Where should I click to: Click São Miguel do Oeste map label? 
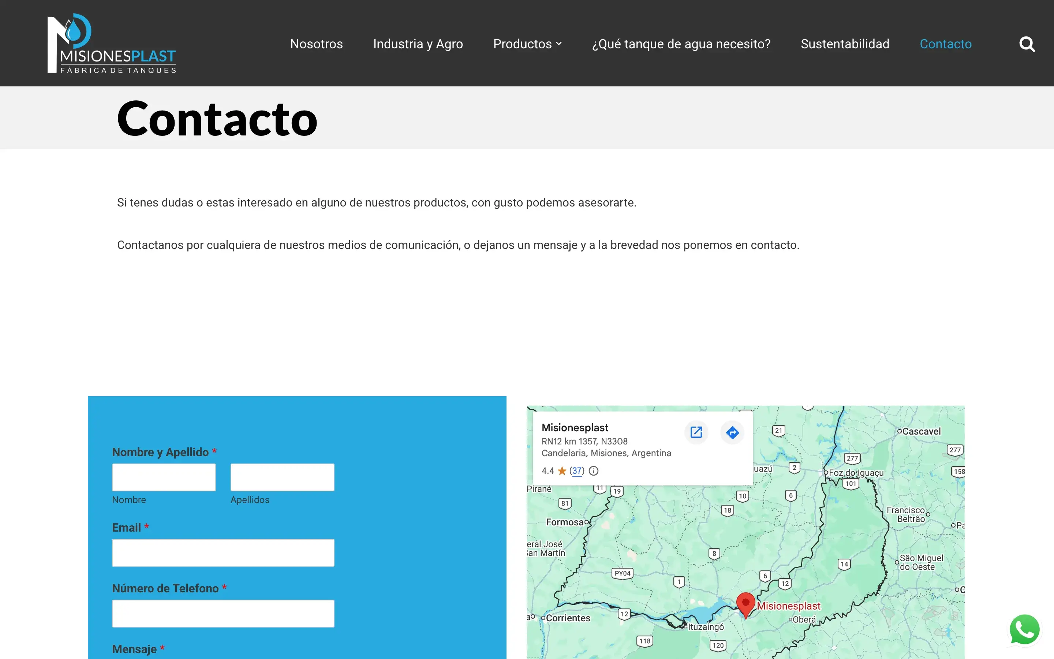(921, 562)
